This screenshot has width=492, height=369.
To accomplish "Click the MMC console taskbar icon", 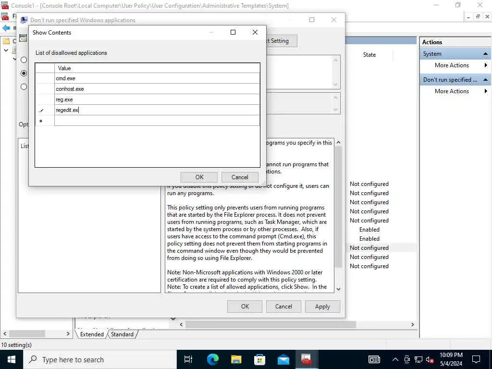I will click(x=306, y=359).
